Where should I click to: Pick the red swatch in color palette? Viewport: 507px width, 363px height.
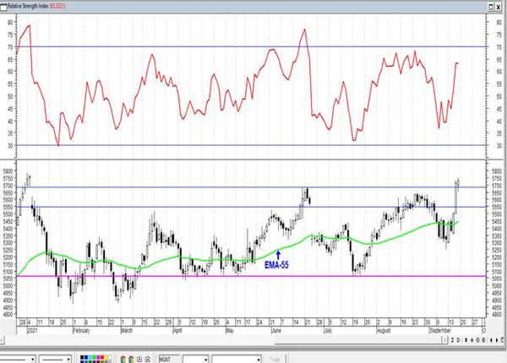pos(102,357)
